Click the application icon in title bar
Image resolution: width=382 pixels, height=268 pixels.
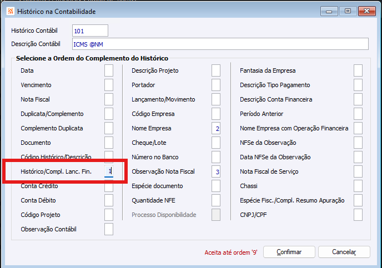pos(10,11)
